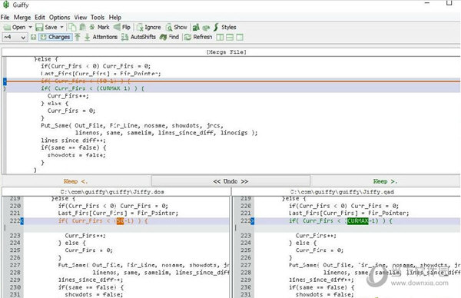Viewport: 461px width, 298px height.
Task: Click the Mark toolbar button
Action: coord(99,28)
